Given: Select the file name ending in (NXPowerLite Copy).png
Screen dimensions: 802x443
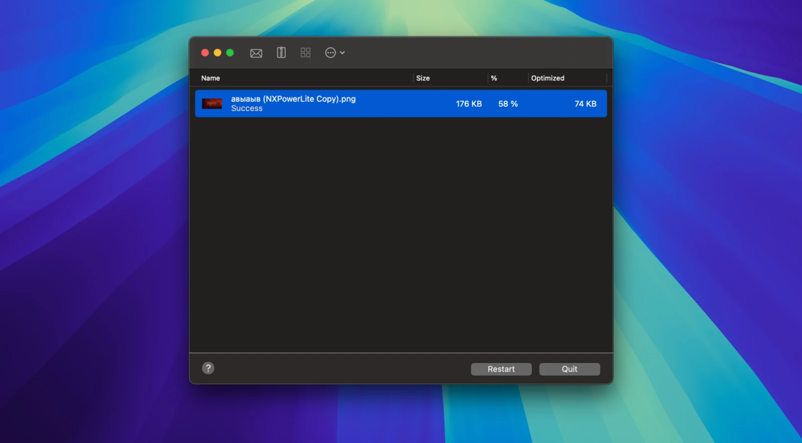Looking at the screenshot, I should pyautogui.click(x=293, y=99).
